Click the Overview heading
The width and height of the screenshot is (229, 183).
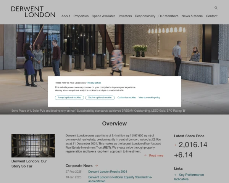coord(114,124)
